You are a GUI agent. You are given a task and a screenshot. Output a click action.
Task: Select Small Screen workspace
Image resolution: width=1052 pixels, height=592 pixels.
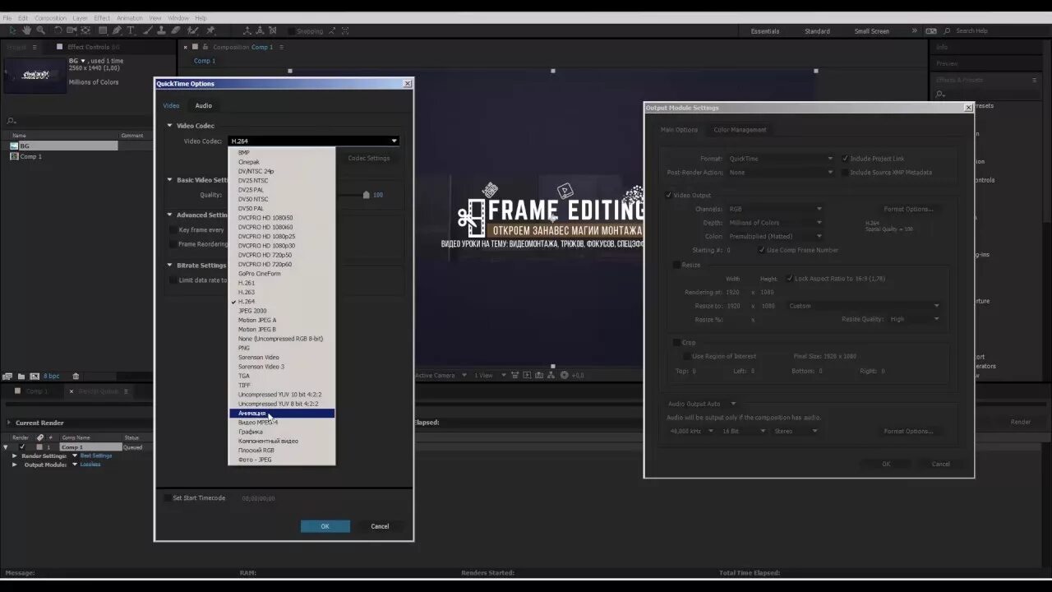(x=872, y=31)
